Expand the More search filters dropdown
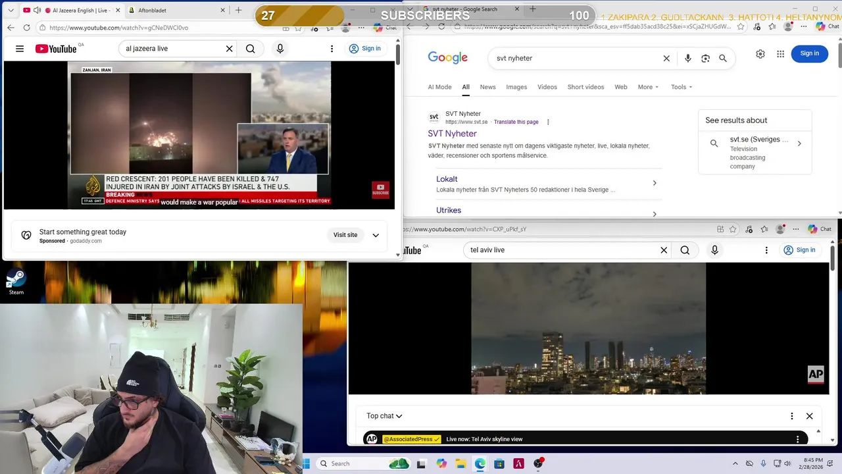Screen dimensions: 842x474 click(648, 87)
